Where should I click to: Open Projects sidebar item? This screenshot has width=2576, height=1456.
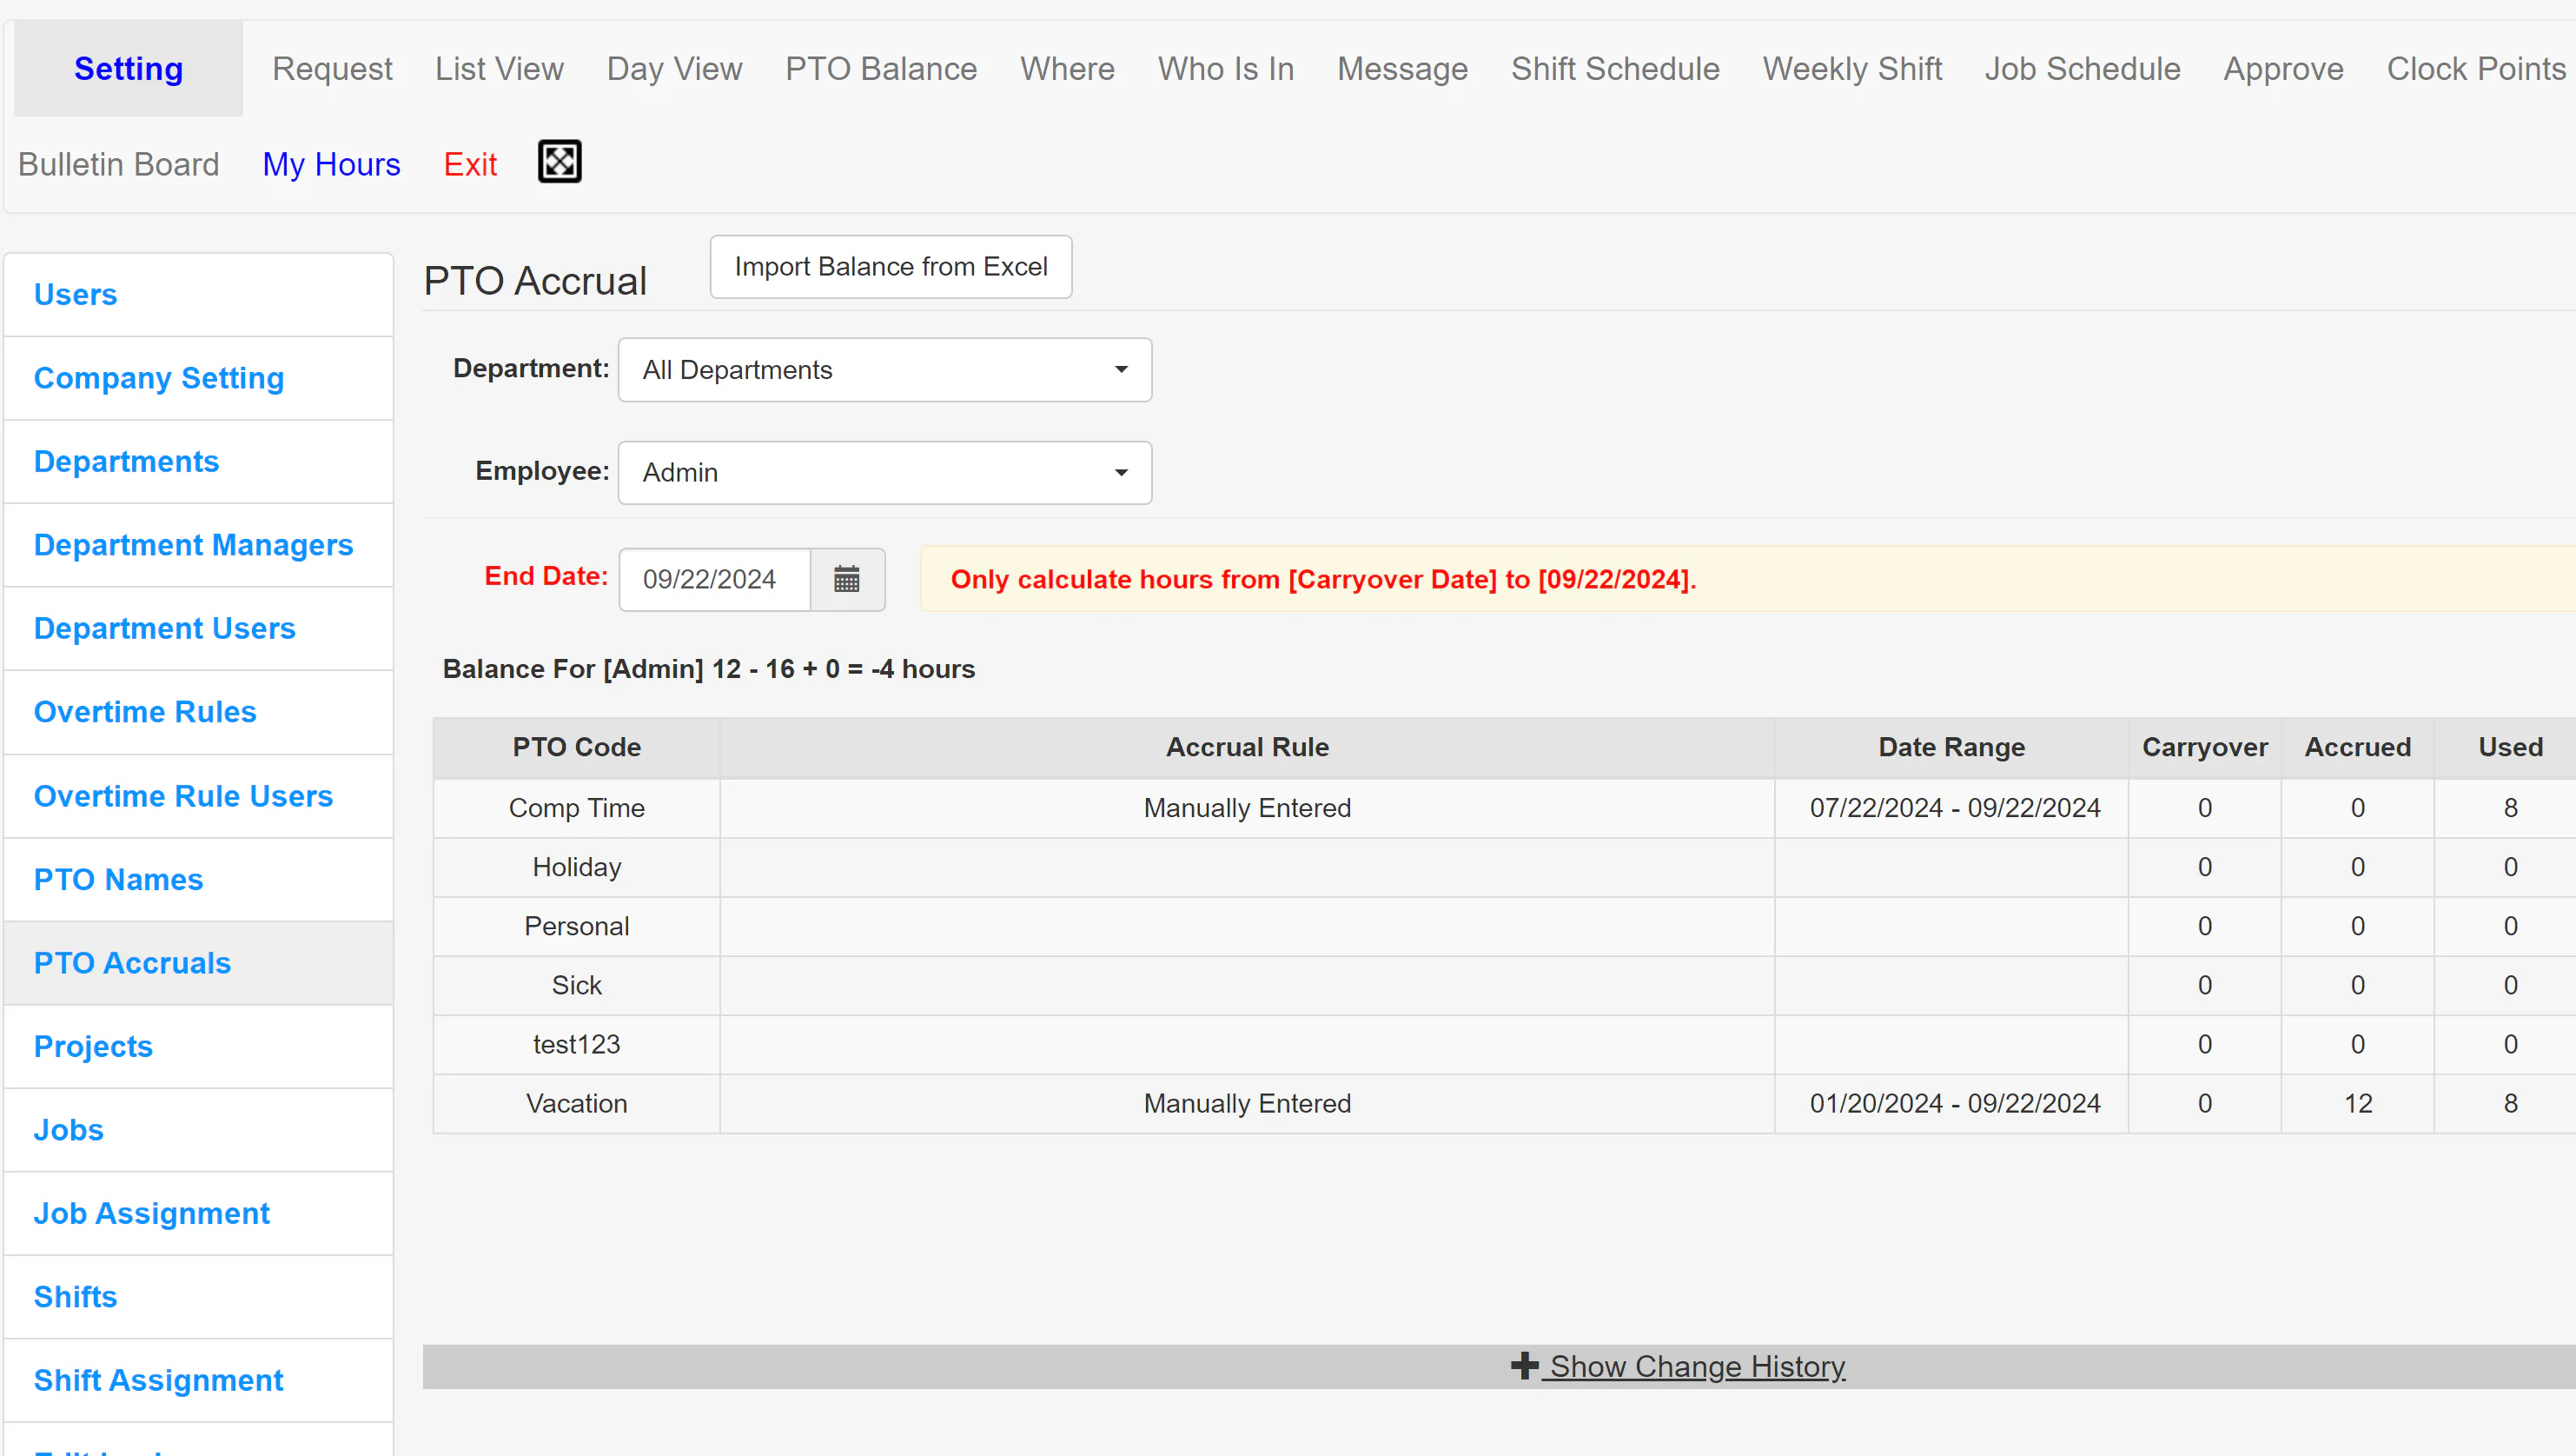point(198,1046)
